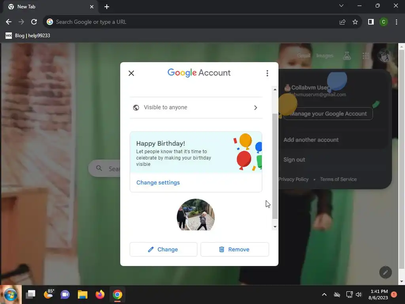This screenshot has width=405, height=304.
Task: Click Manage your Google Account button
Action: (328, 114)
